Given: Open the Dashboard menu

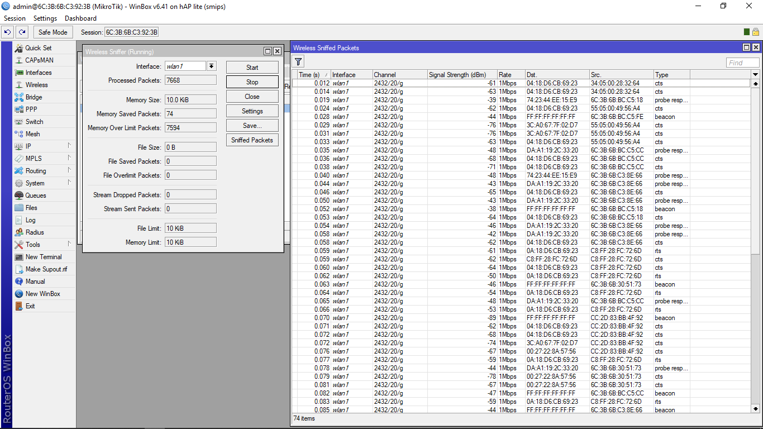Looking at the screenshot, I should tap(80, 18).
